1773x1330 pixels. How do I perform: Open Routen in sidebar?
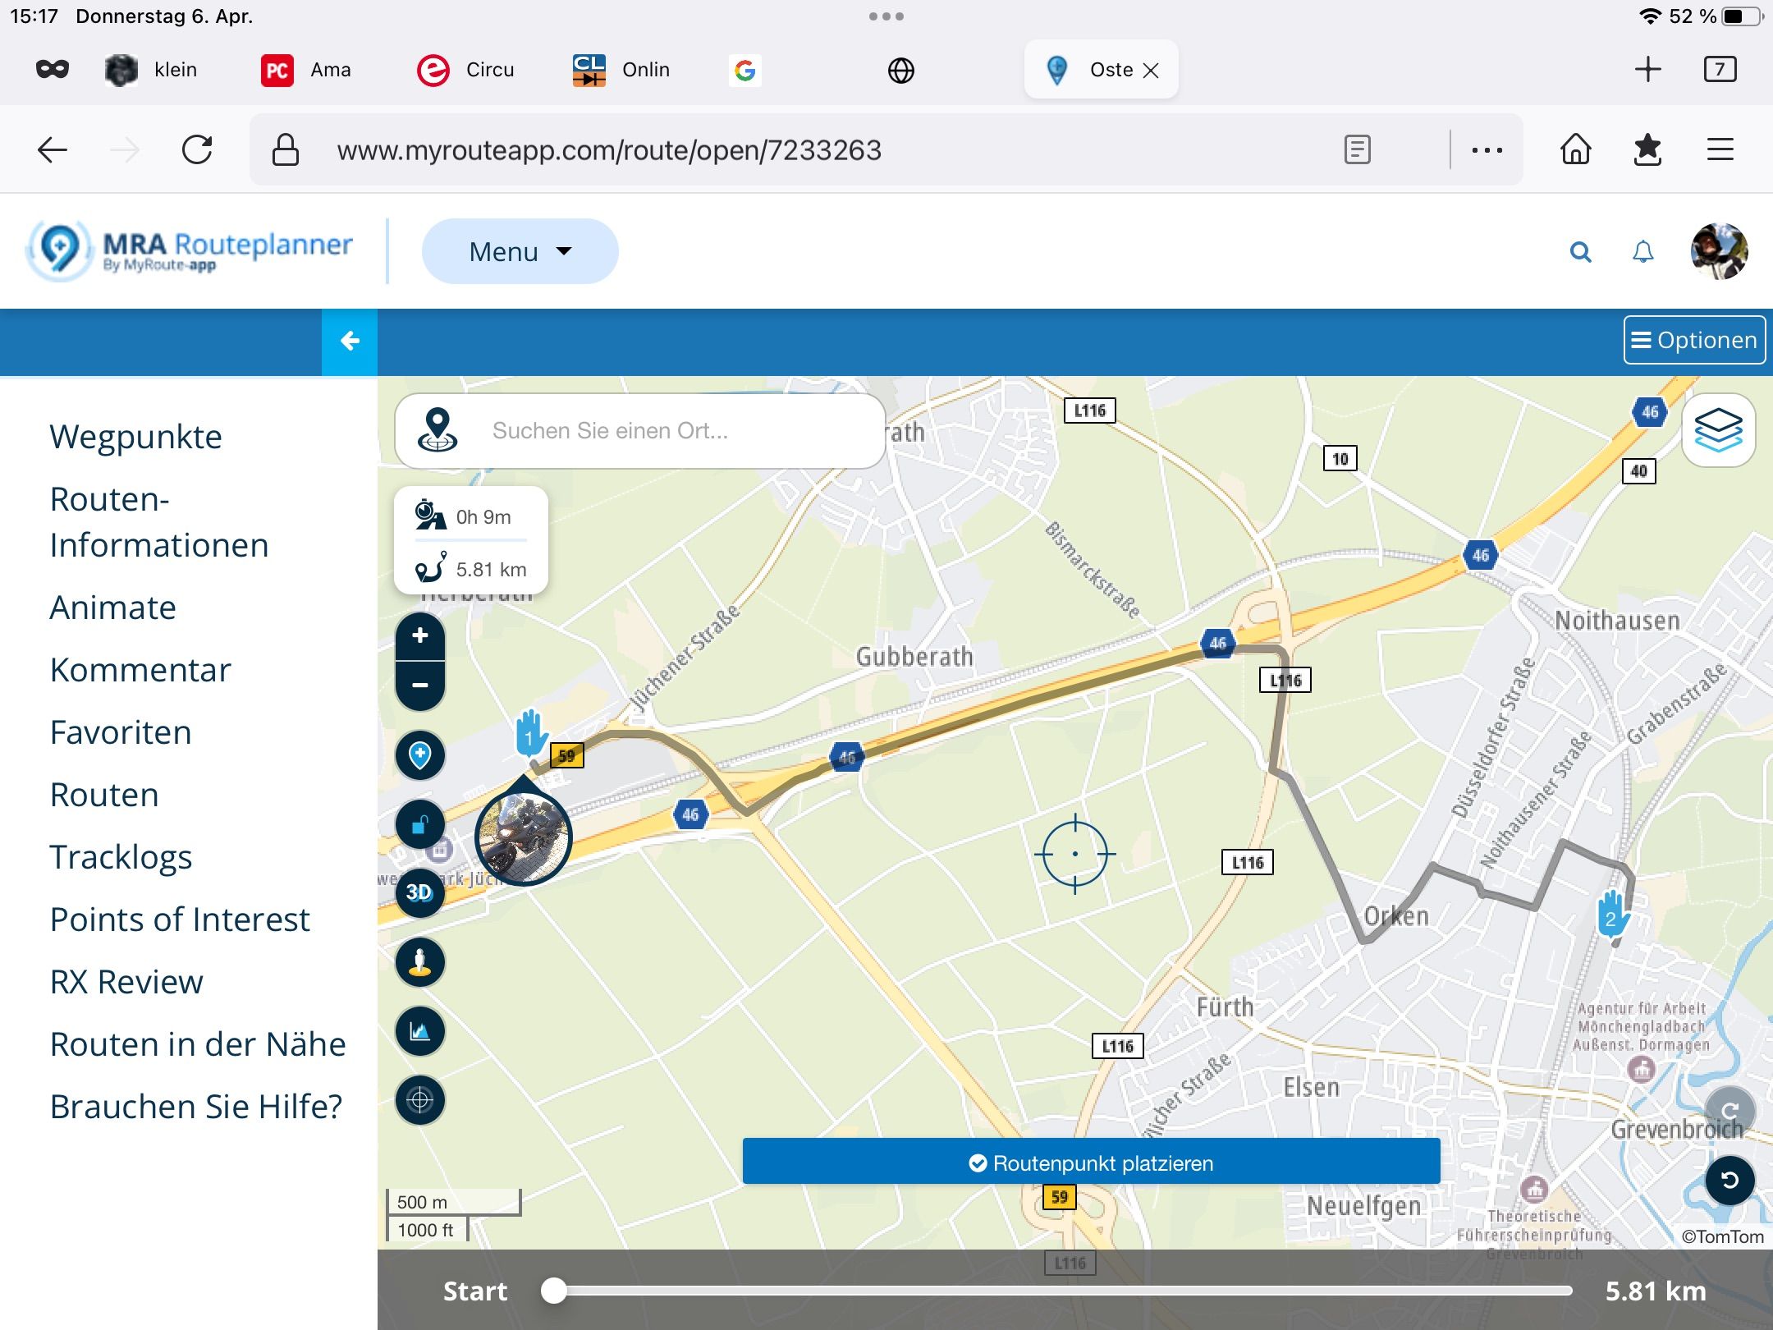click(104, 795)
